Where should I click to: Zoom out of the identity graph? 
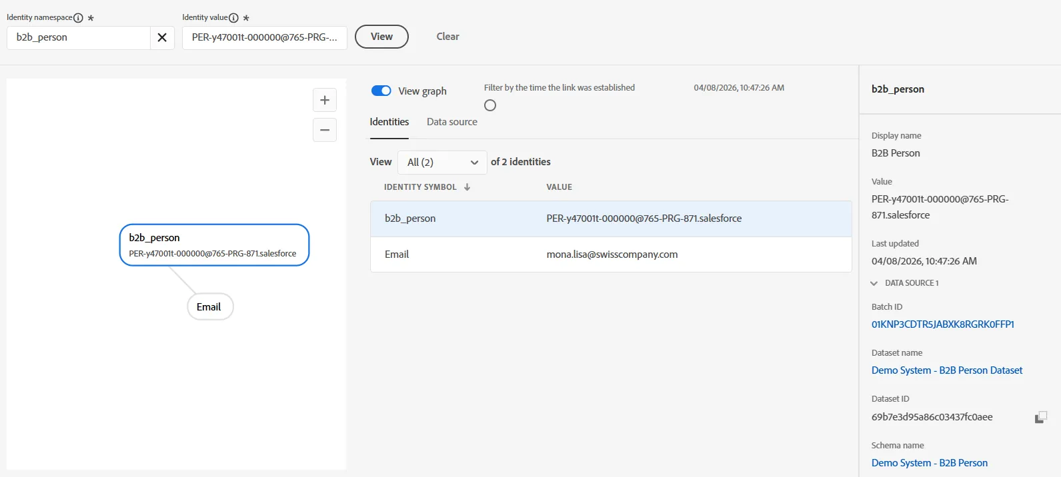point(325,130)
